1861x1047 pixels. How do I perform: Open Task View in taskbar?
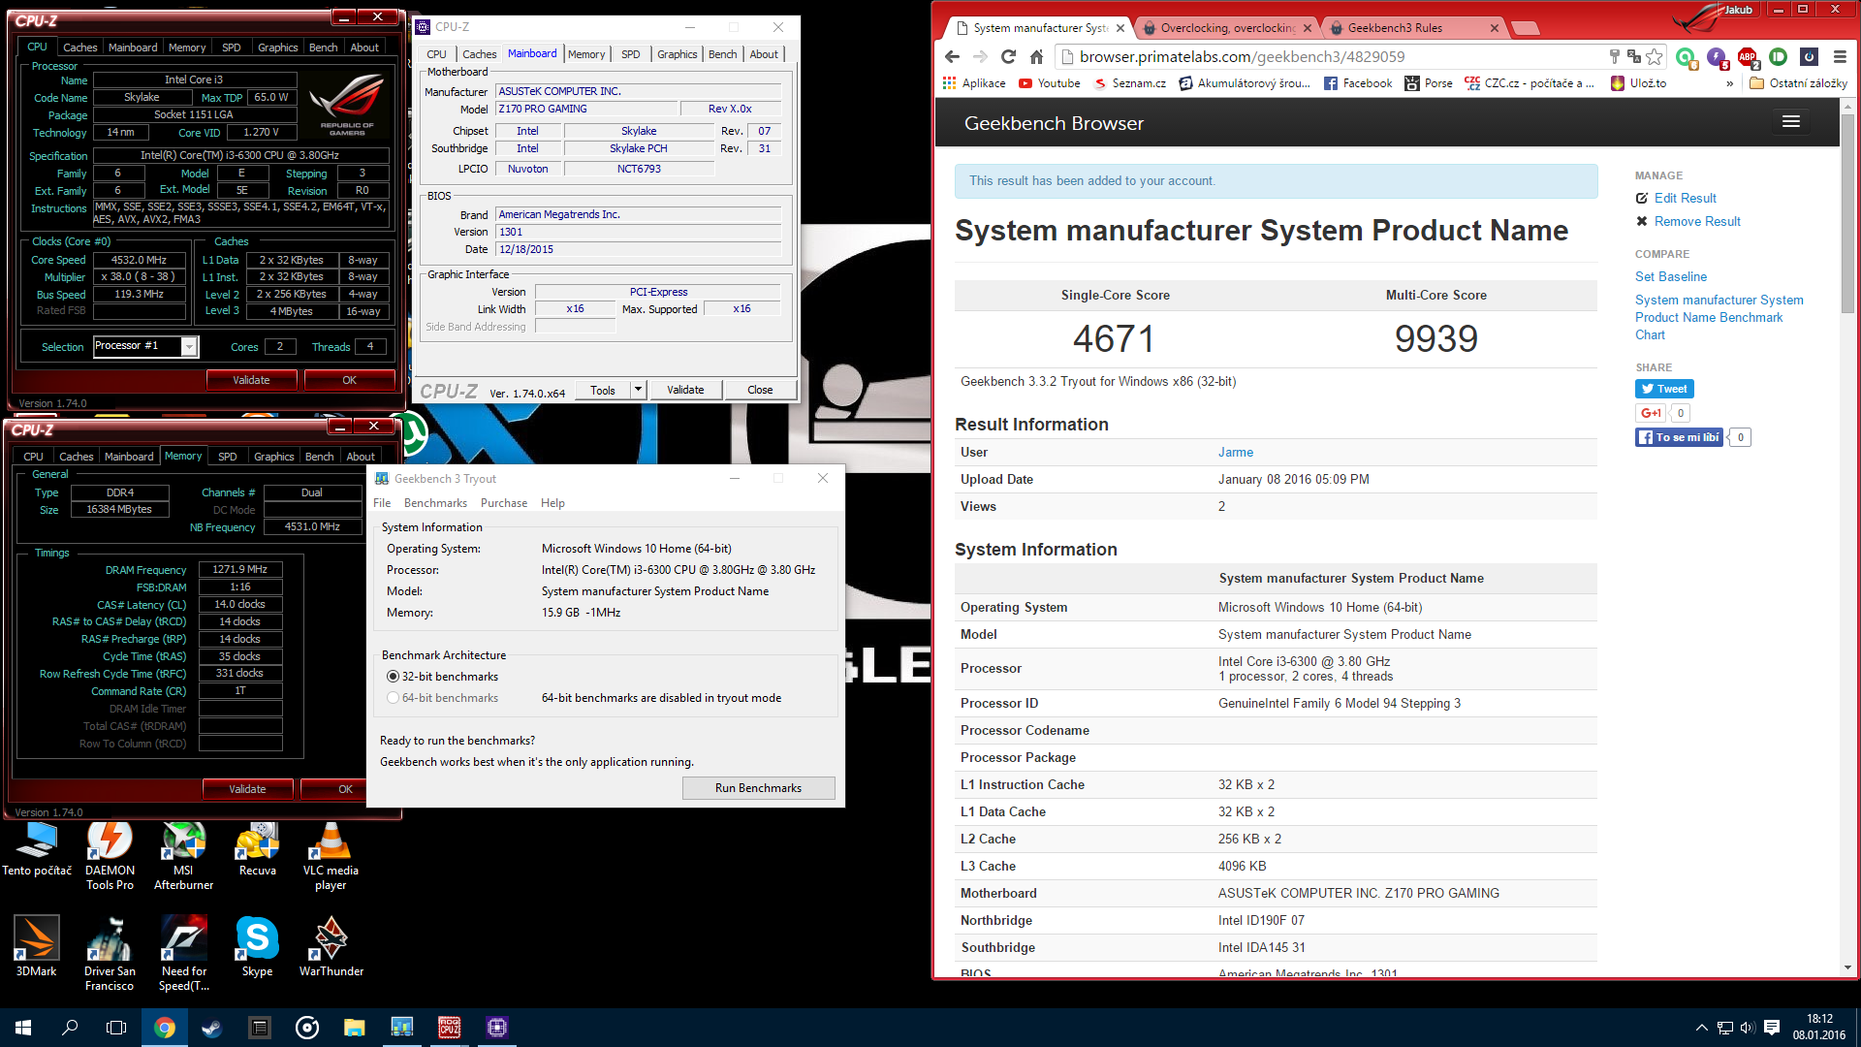pos(116,1028)
